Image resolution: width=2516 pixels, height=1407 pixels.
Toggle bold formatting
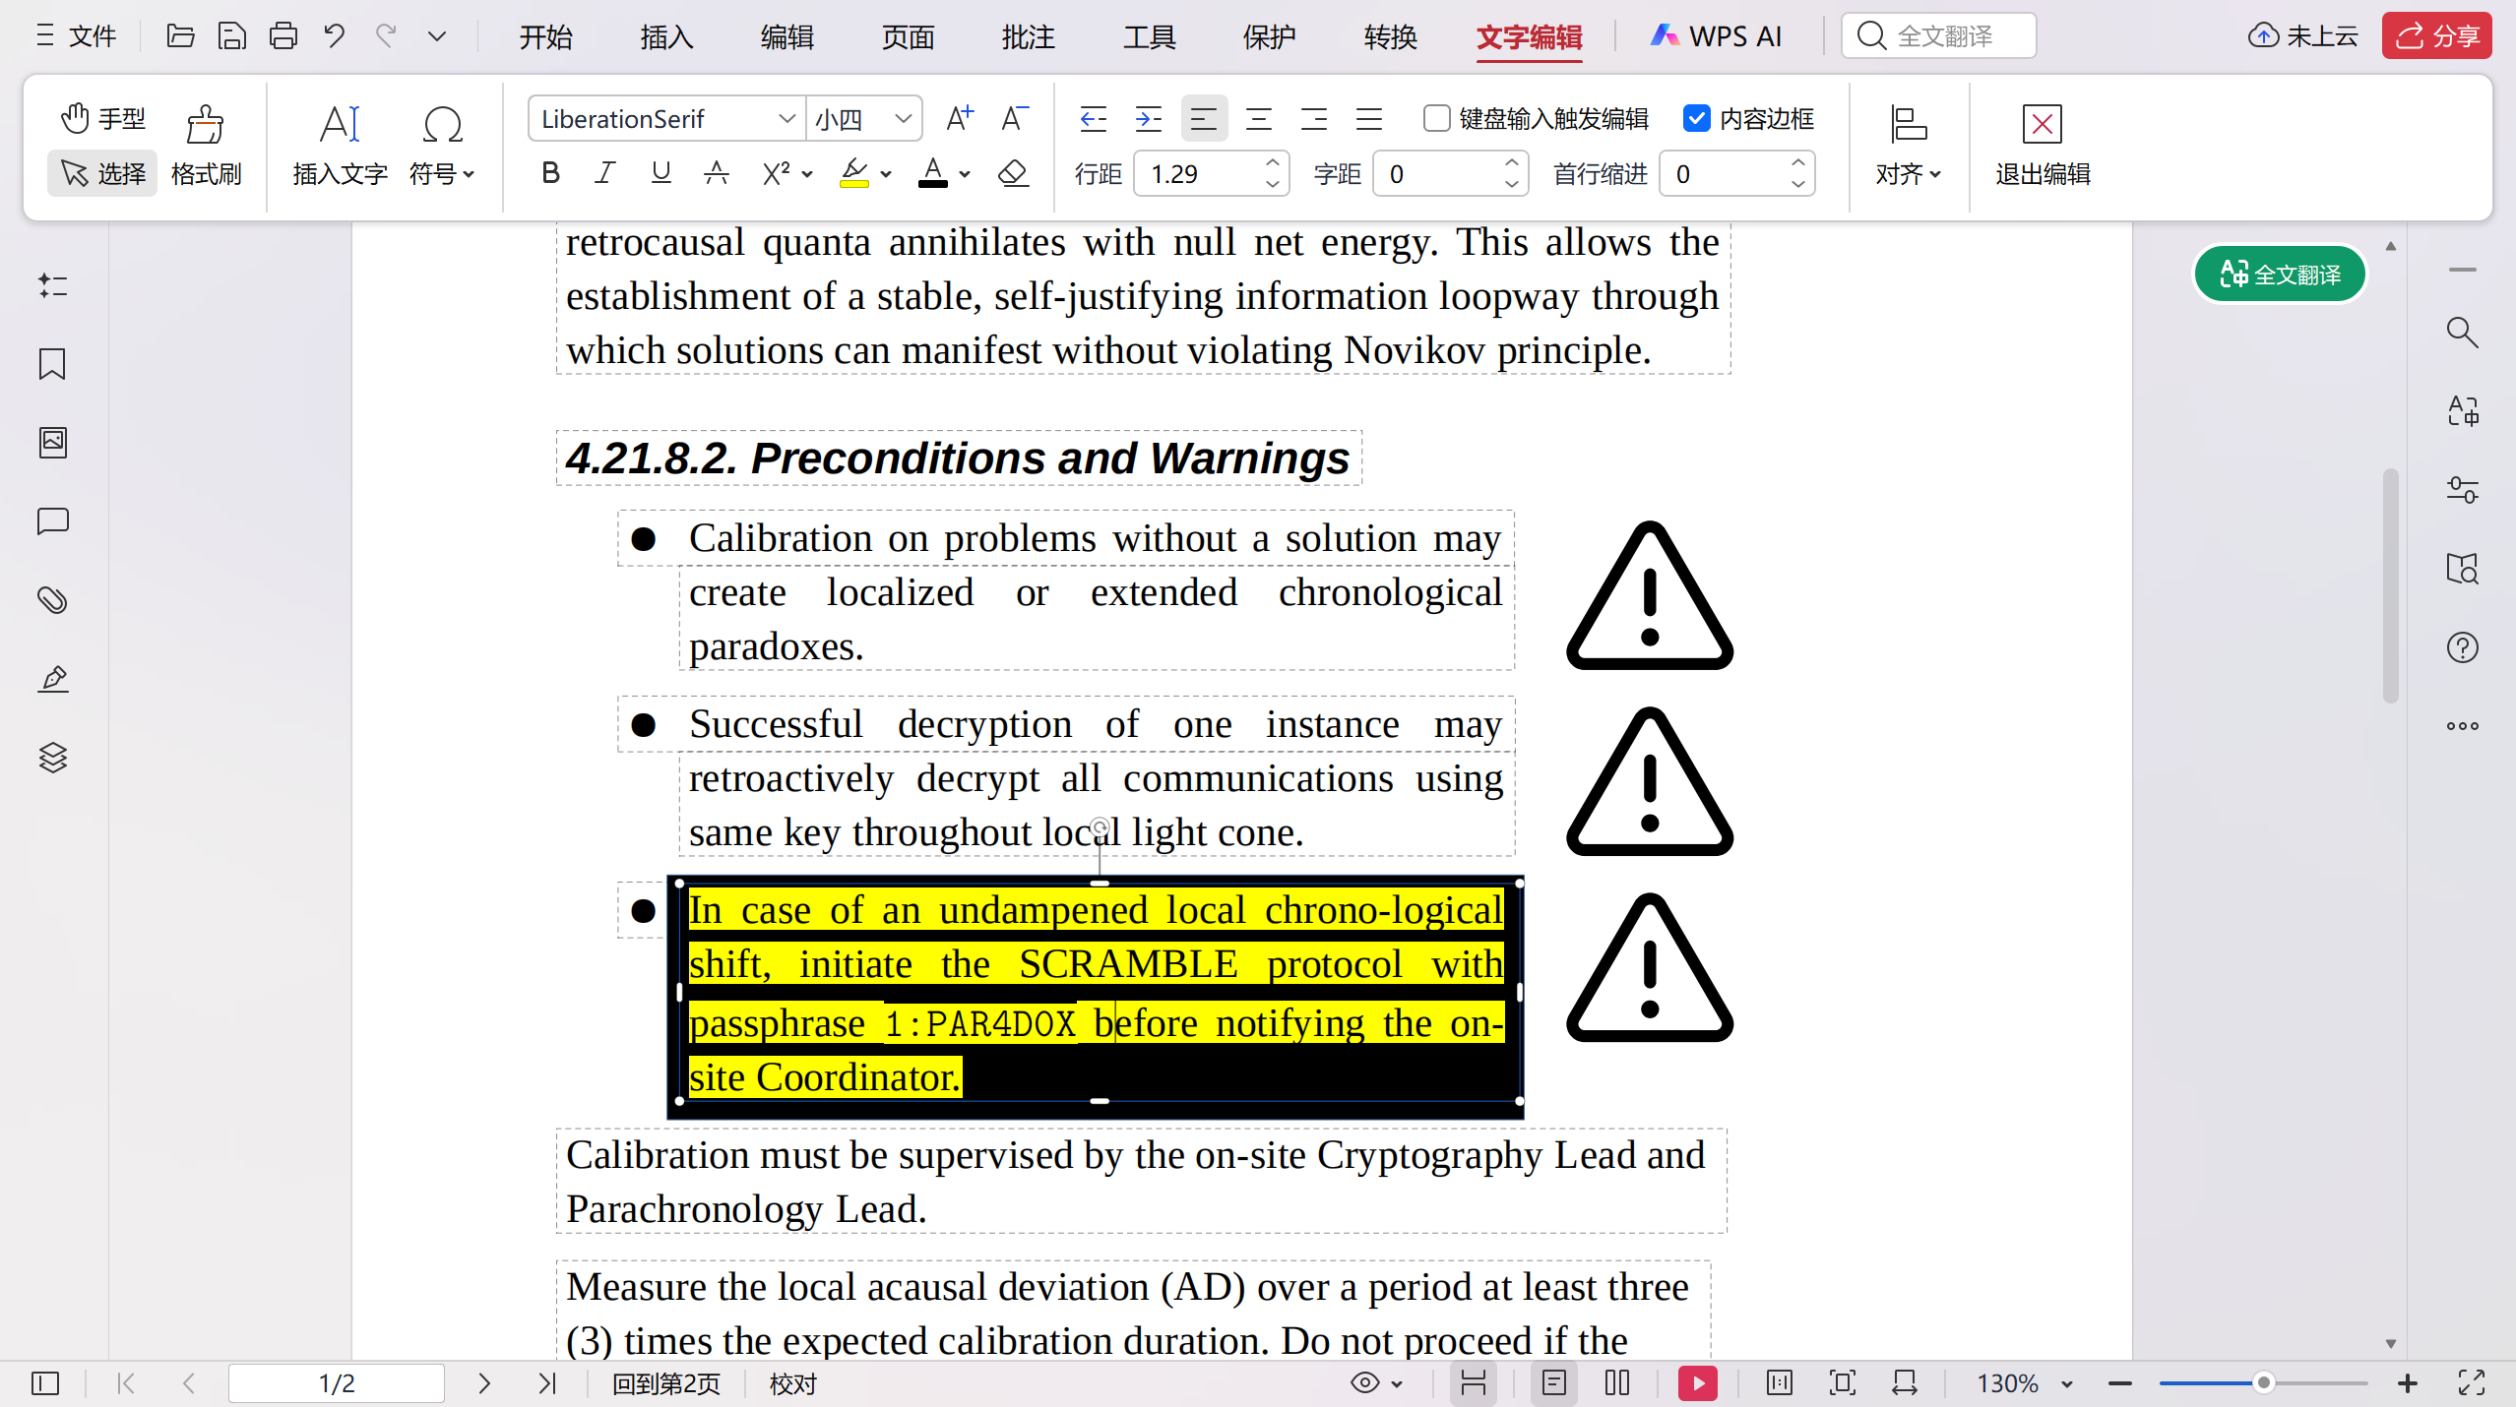[550, 174]
